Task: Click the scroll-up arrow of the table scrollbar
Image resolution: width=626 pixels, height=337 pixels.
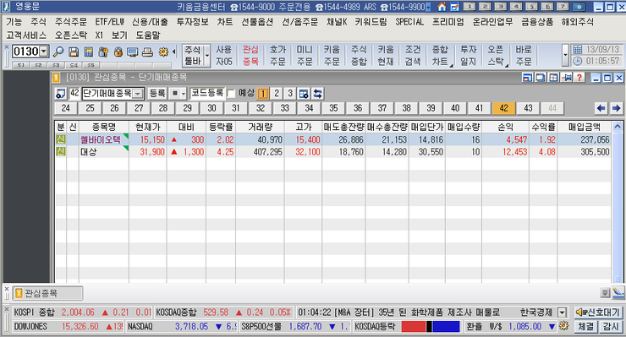Action: point(618,127)
